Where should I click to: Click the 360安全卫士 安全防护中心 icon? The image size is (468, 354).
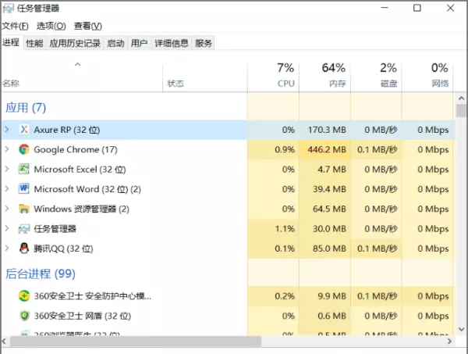(24, 295)
